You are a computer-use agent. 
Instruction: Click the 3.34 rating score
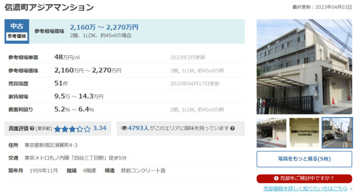99,128
